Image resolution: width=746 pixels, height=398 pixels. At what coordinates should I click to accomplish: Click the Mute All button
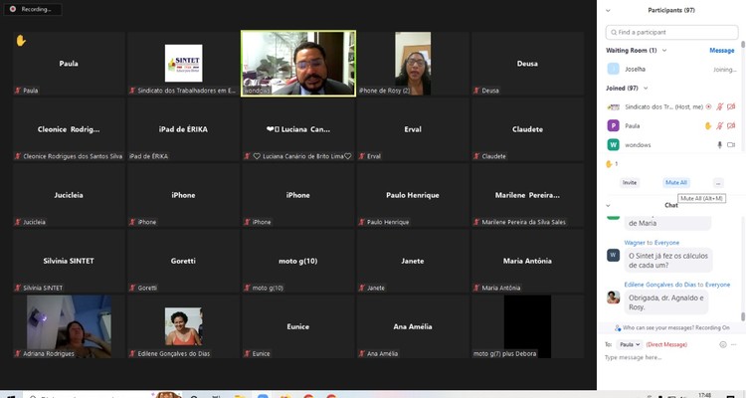pyautogui.click(x=676, y=183)
